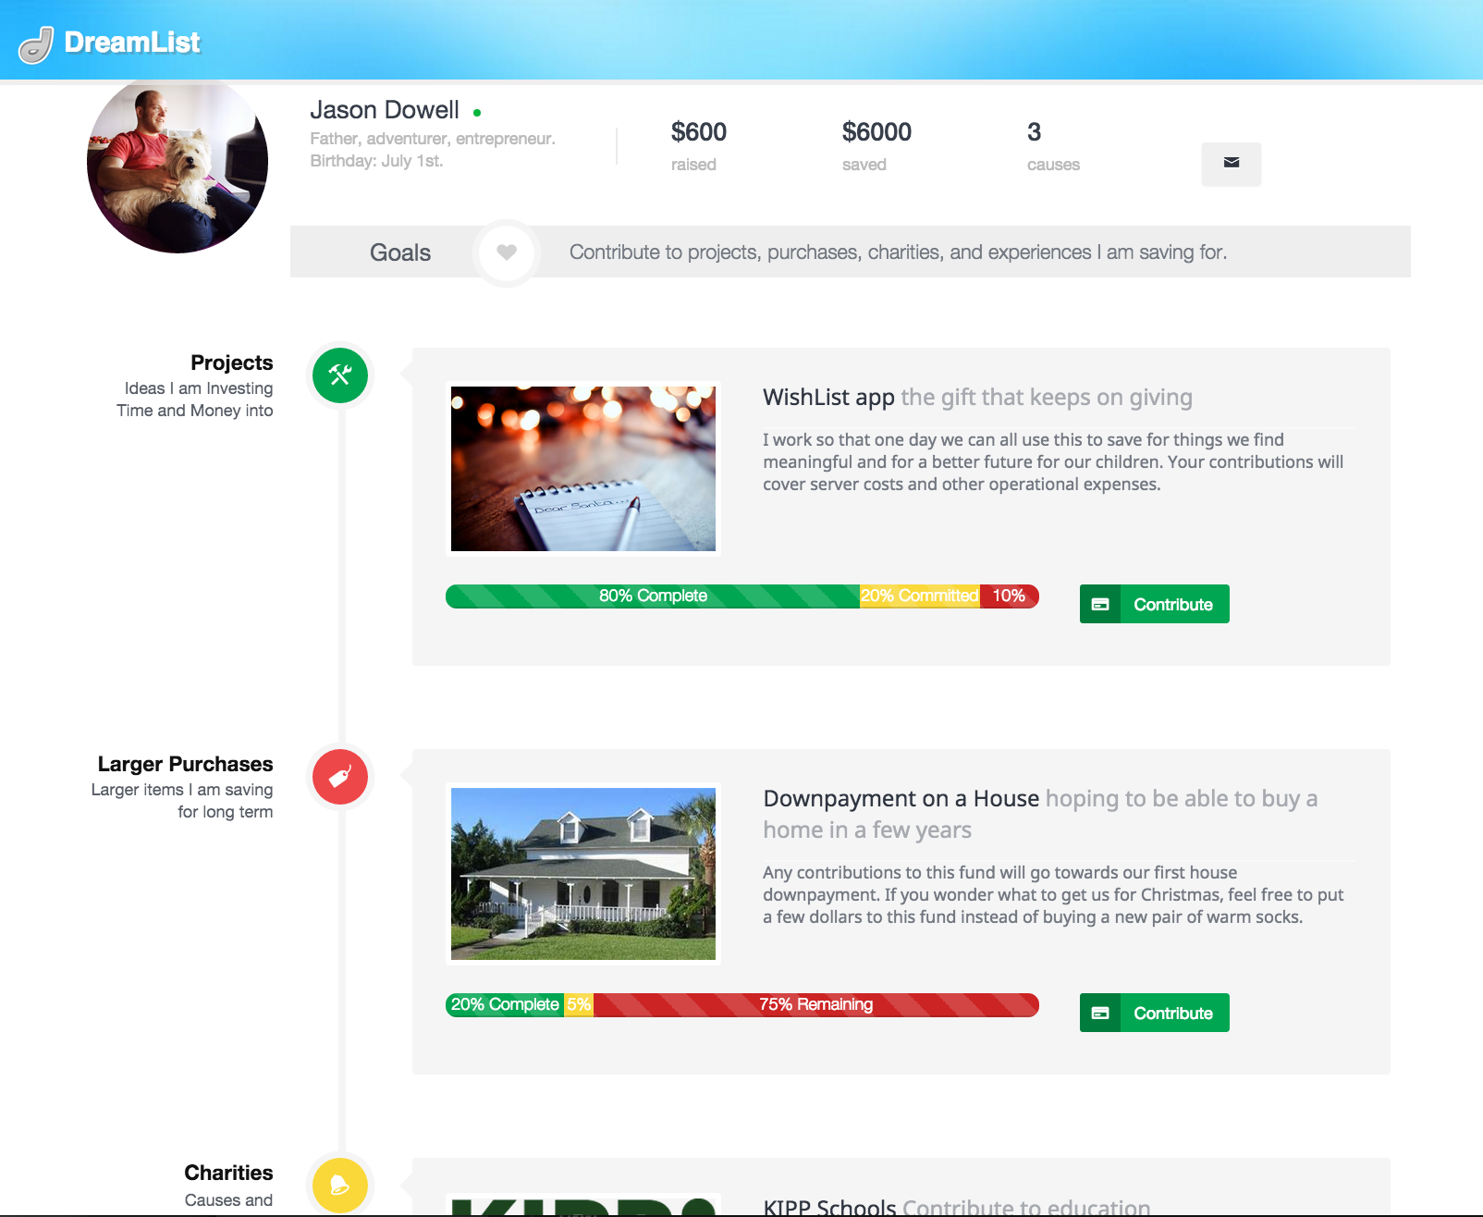Open the WishList app title

828,398
